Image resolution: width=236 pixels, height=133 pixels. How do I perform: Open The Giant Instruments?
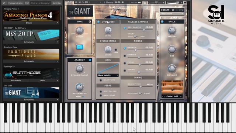(x=29, y=99)
